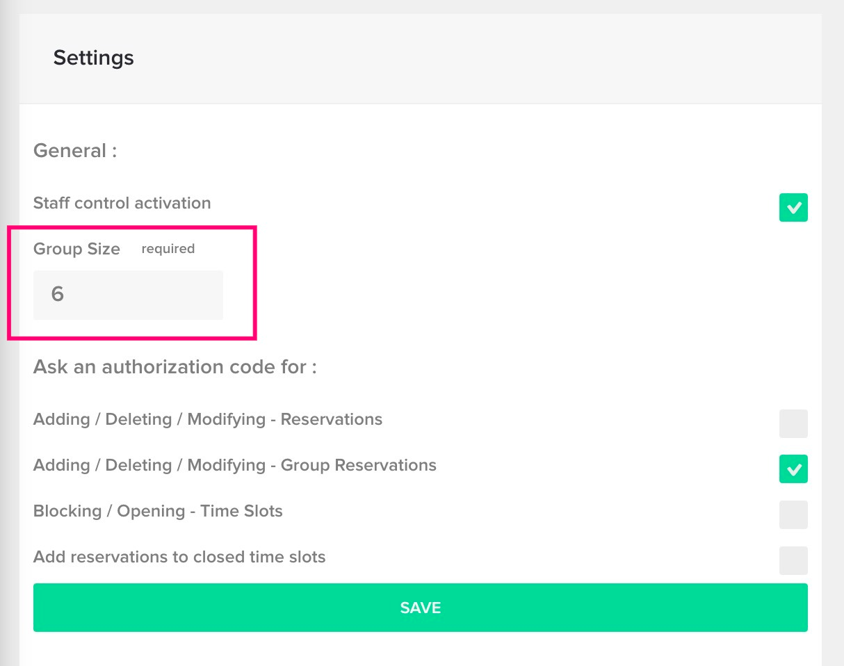The image size is (844, 666).
Task: Check the Add reservations to closed time slots box
Action: pyautogui.click(x=793, y=560)
